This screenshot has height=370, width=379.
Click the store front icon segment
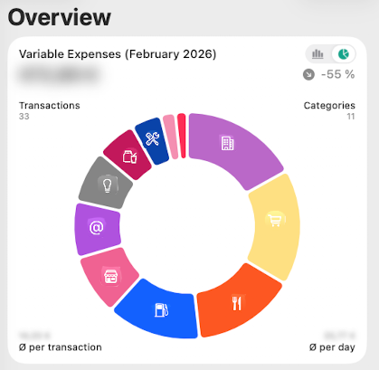click(x=110, y=276)
